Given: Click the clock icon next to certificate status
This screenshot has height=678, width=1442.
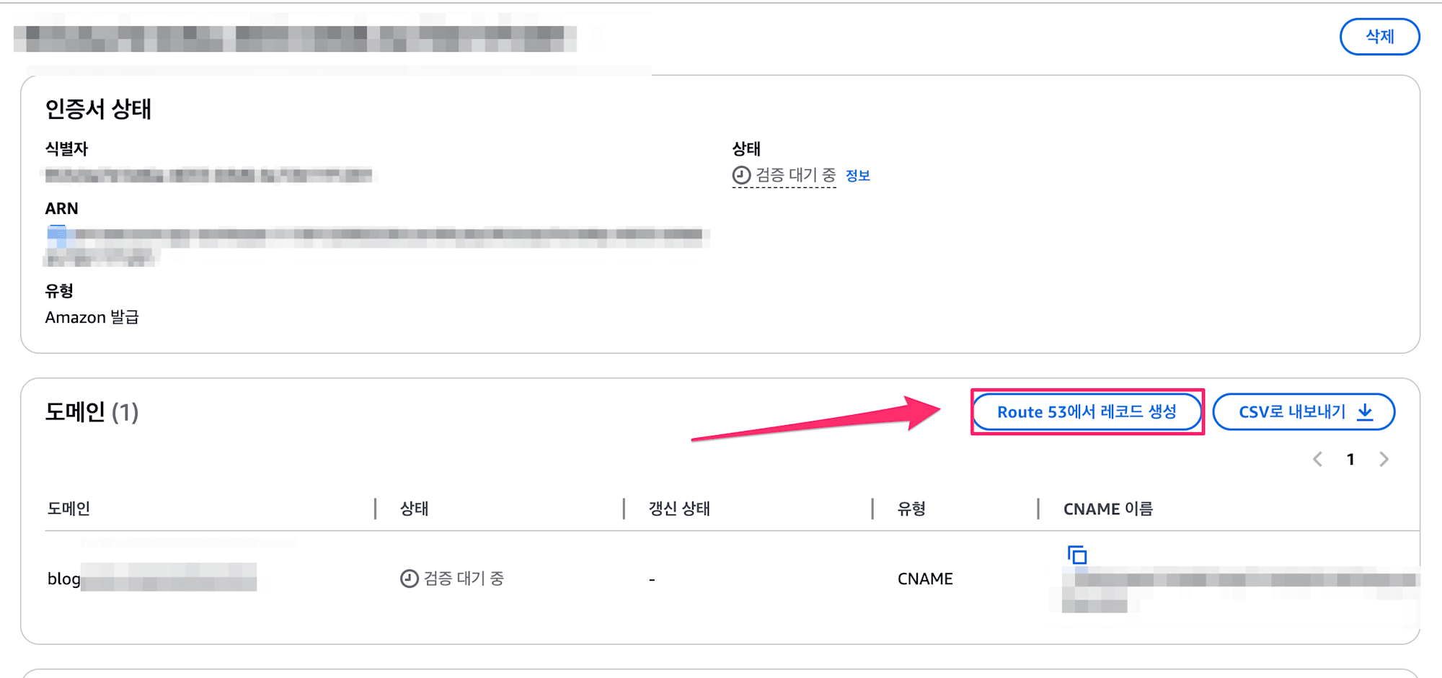Looking at the screenshot, I should point(741,175).
